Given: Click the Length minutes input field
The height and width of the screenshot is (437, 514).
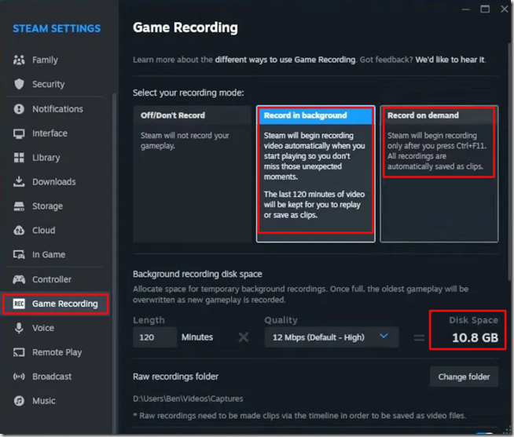Looking at the screenshot, I should [x=155, y=337].
